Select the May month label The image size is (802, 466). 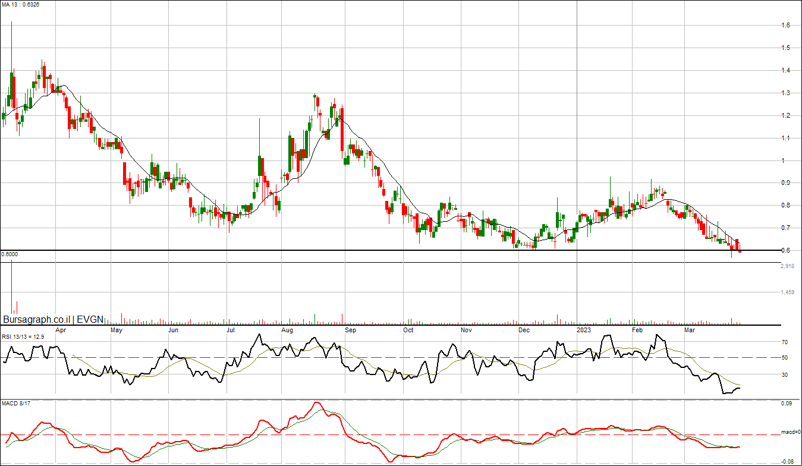[x=117, y=329]
